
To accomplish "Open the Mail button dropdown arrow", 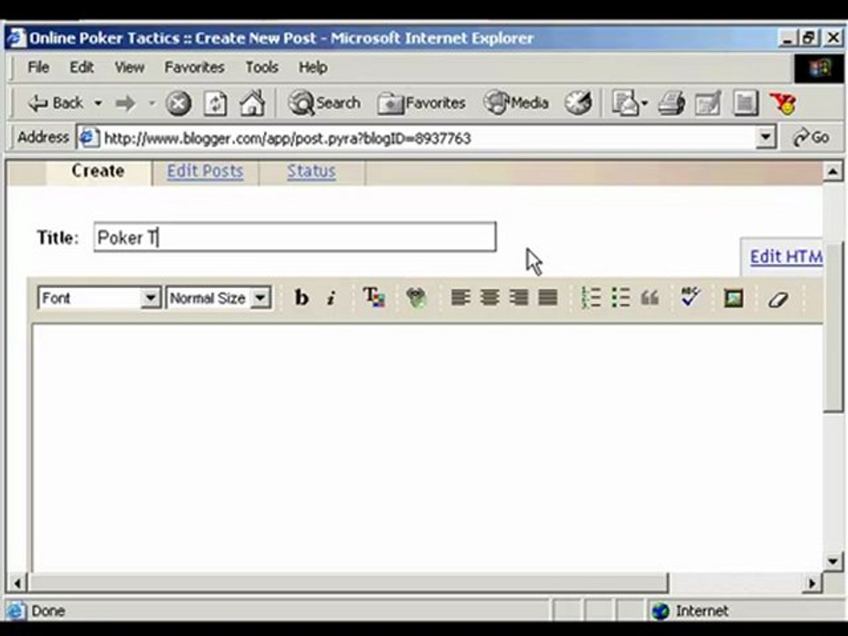I will pyautogui.click(x=644, y=102).
